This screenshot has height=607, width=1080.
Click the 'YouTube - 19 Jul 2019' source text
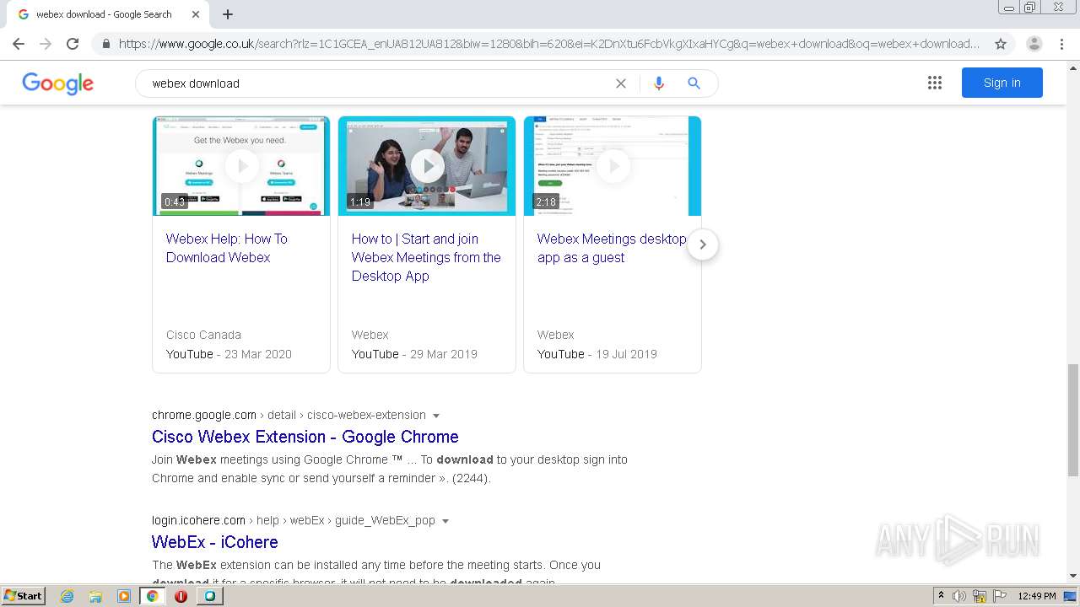tap(597, 354)
